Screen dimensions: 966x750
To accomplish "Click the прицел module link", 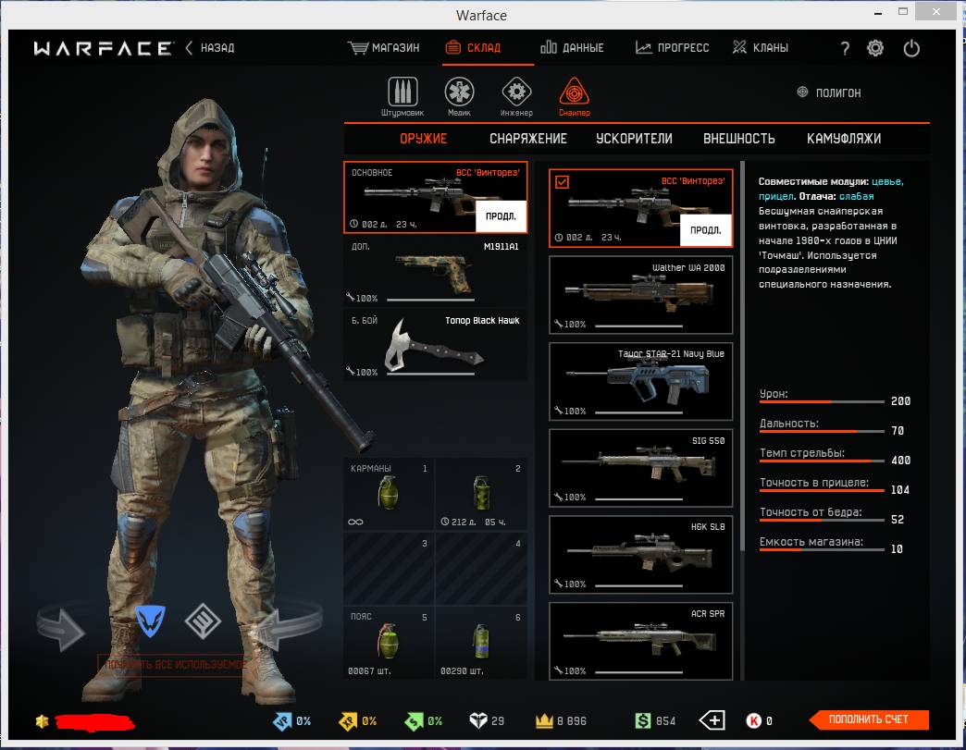I will [x=775, y=196].
